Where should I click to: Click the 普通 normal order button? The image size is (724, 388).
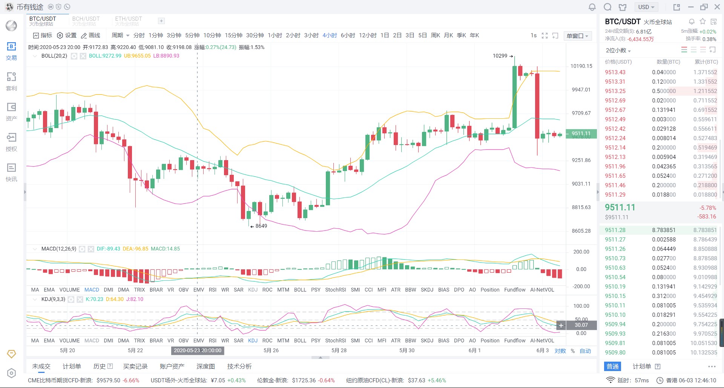point(612,366)
